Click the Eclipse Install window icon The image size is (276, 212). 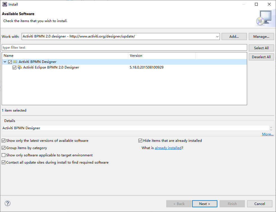click(x=4, y=4)
